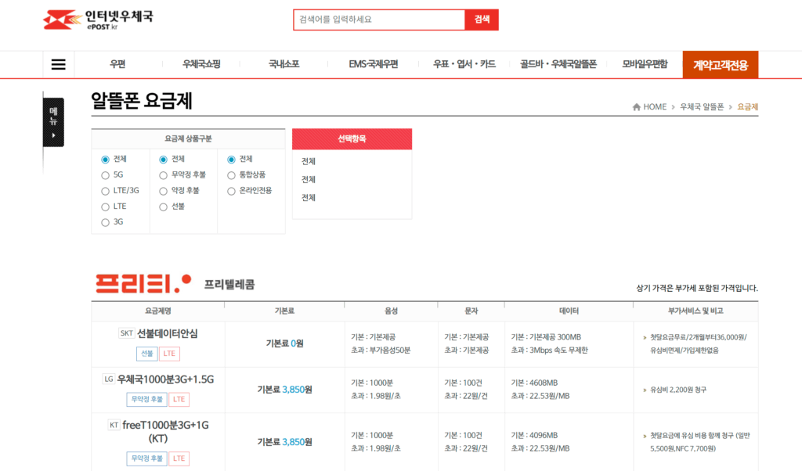
Task: Open the 선불데이터안심 plan
Action: 168,333
